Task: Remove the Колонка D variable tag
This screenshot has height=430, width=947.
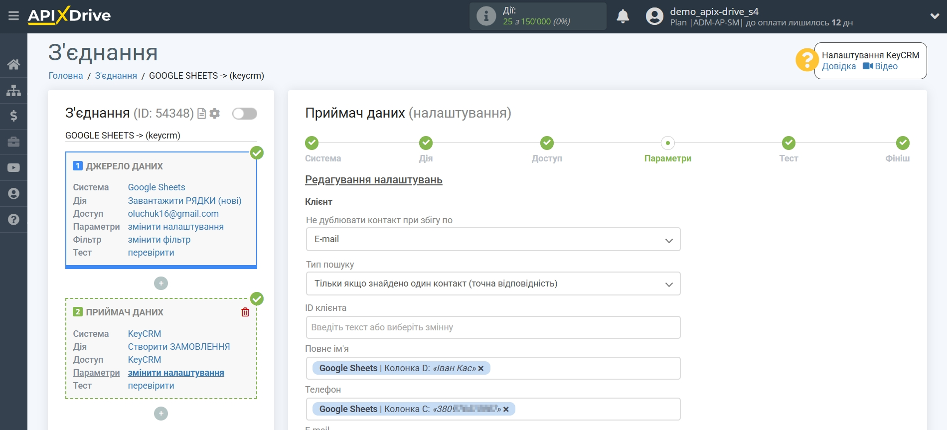Action: pyautogui.click(x=481, y=369)
